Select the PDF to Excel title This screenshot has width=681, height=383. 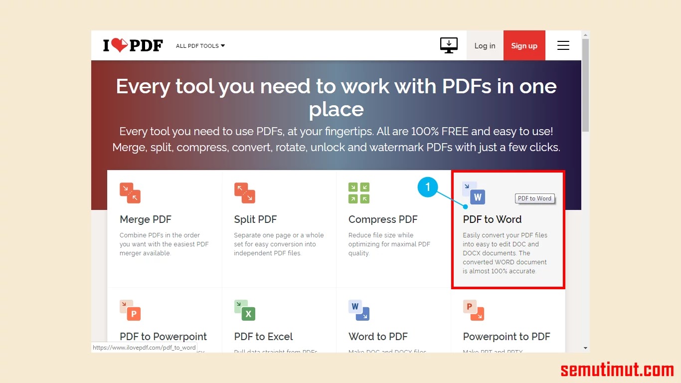[263, 337]
